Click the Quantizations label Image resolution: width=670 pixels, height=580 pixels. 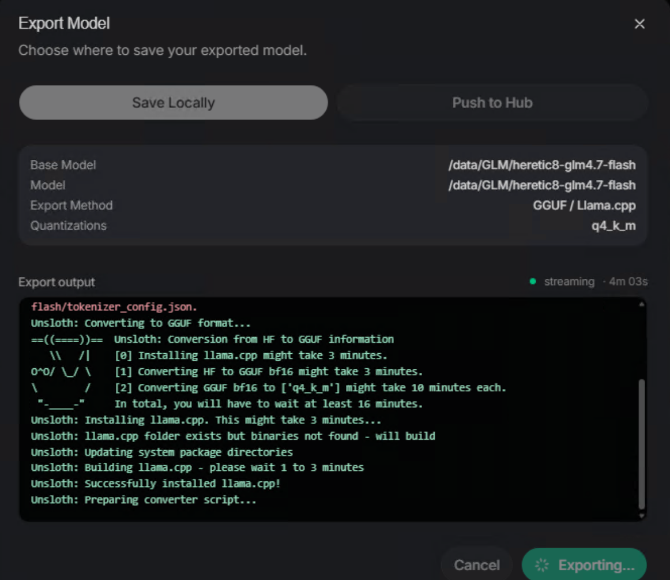pos(69,226)
